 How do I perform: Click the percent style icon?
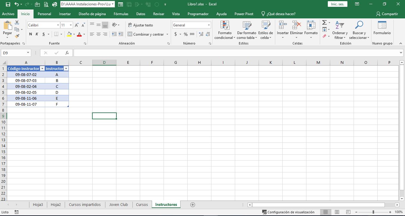click(x=186, y=34)
